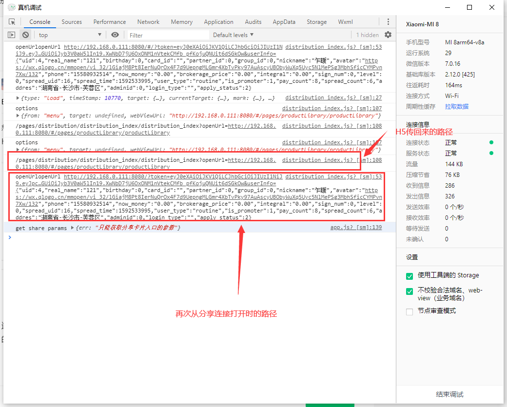Click the 164ms round-trip time value
The height and width of the screenshot is (407, 507).
453,85
